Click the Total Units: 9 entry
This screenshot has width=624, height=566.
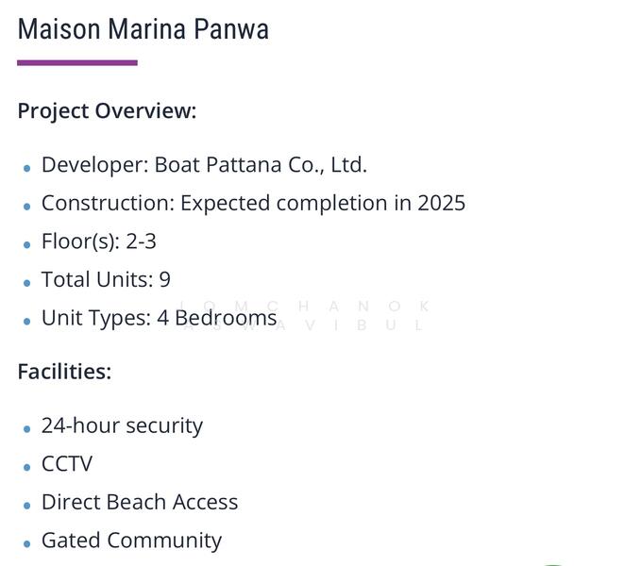(106, 280)
